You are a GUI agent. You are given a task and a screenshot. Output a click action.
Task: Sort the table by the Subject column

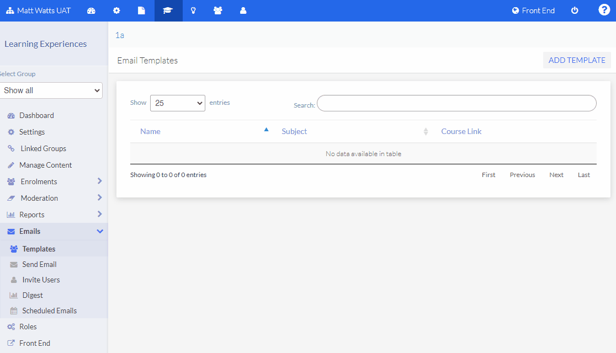294,131
